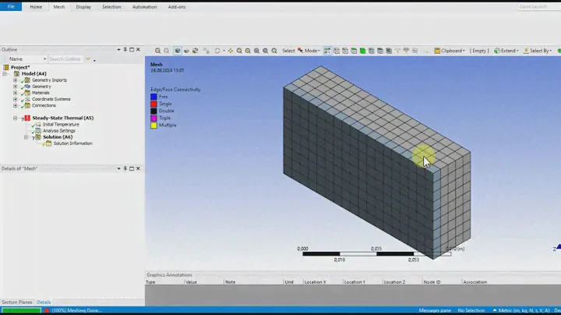Open the Automation ribbon tab
The height and width of the screenshot is (315, 561).
tap(144, 6)
